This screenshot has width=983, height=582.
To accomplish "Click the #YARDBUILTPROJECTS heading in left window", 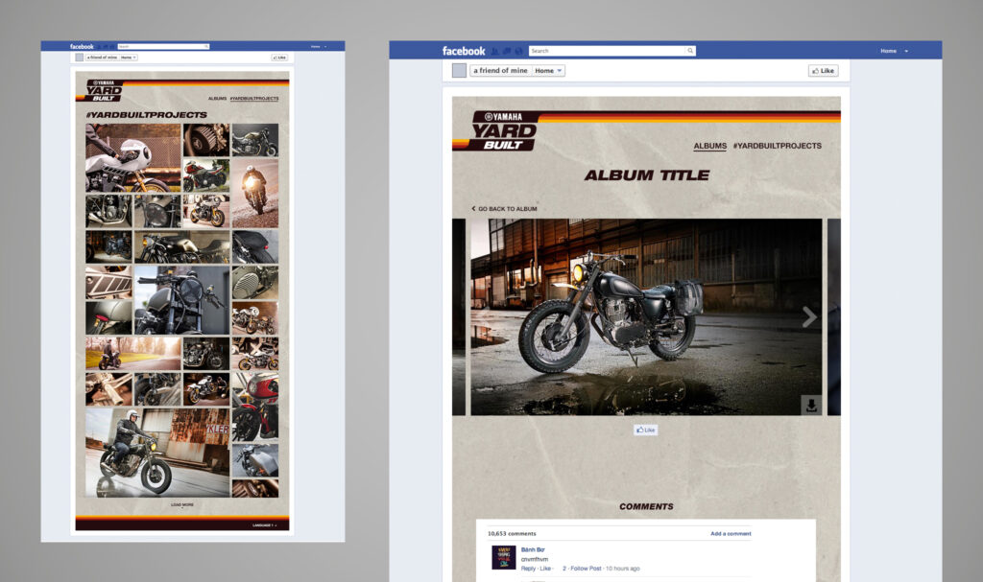I will point(147,115).
